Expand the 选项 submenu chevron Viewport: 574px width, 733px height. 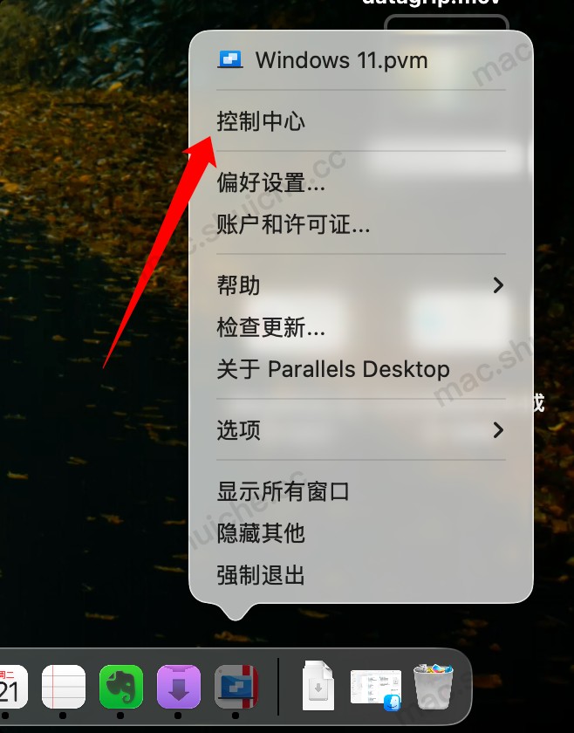pos(498,429)
